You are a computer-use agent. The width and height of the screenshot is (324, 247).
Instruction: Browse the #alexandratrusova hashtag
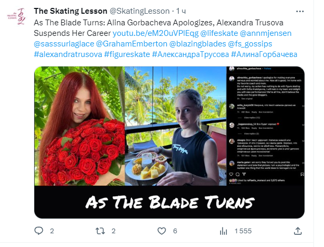coord(68,54)
